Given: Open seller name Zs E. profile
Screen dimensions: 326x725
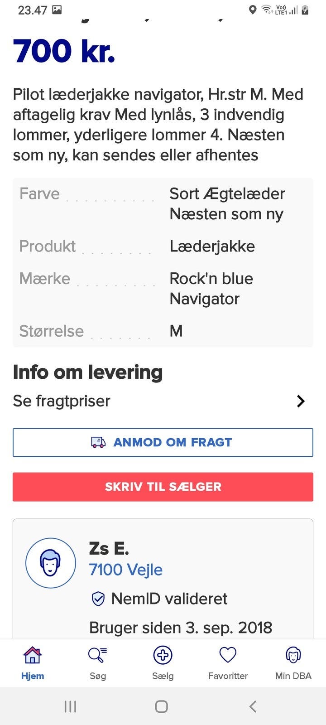Looking at the screenshot, I should tap(109, 549).
